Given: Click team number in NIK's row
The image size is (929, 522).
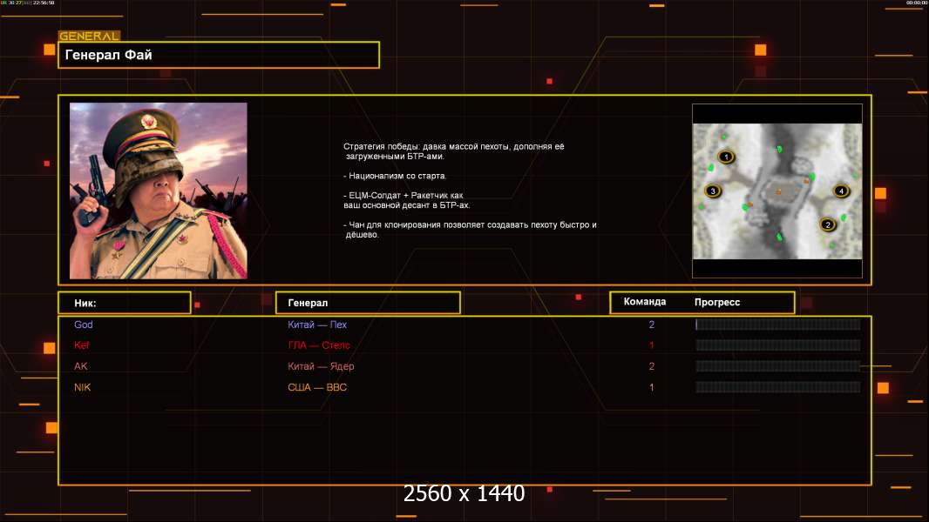Looking at the screenshot, I should (652, 387).
